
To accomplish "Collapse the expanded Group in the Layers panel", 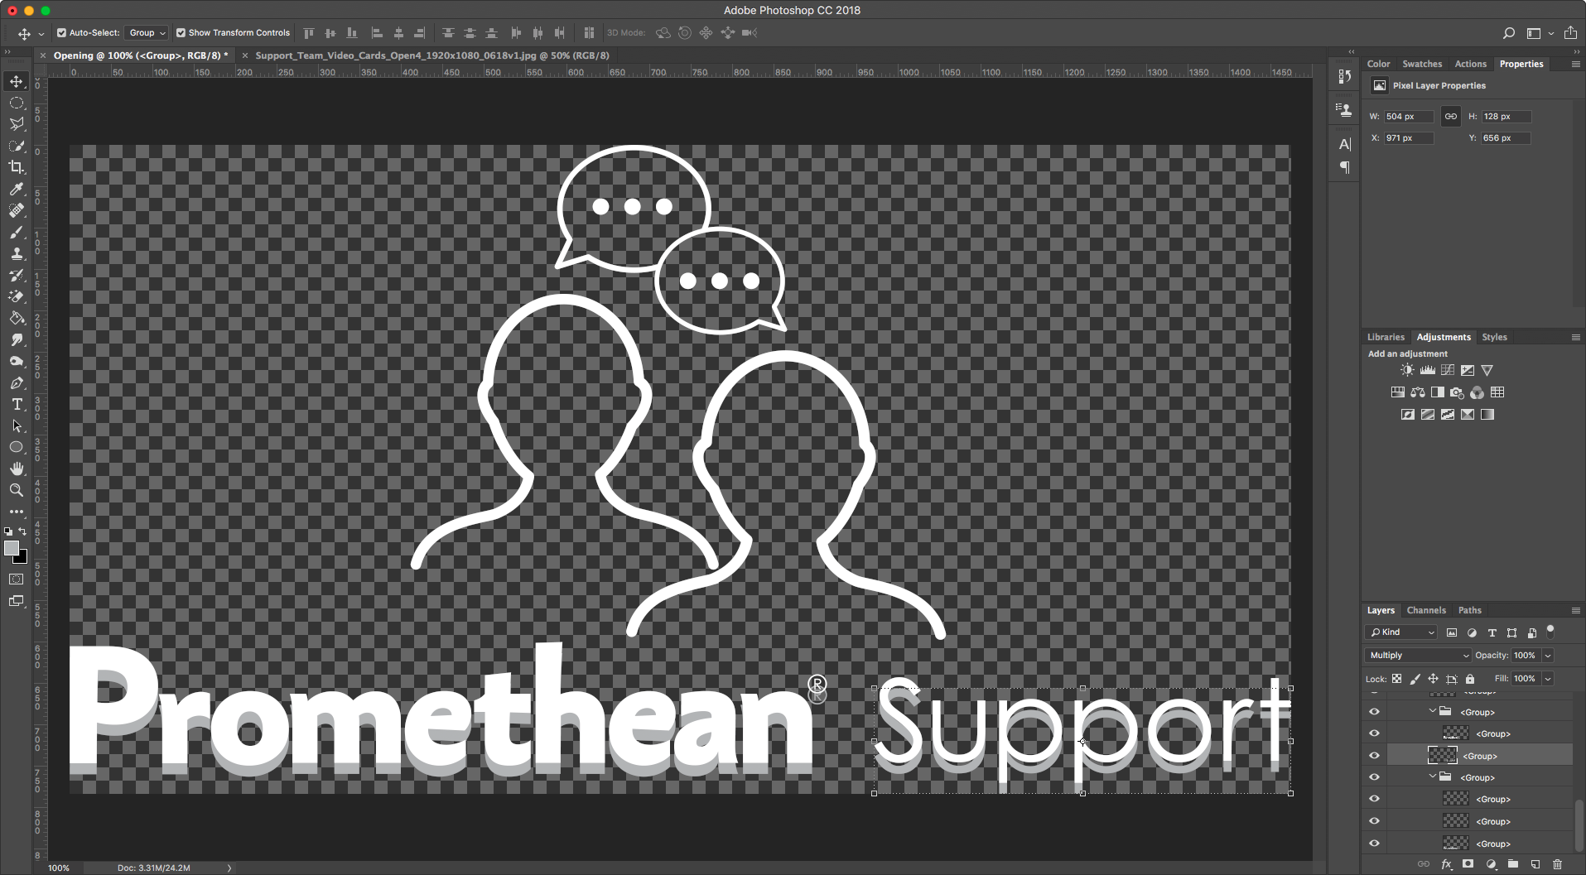I will [1432, 711].
